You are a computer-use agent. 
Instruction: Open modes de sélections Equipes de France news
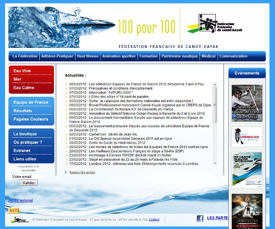[139, 147]
